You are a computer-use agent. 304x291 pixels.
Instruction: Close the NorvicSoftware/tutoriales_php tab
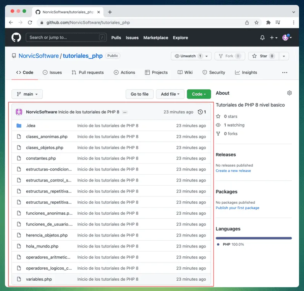(99, 12)
